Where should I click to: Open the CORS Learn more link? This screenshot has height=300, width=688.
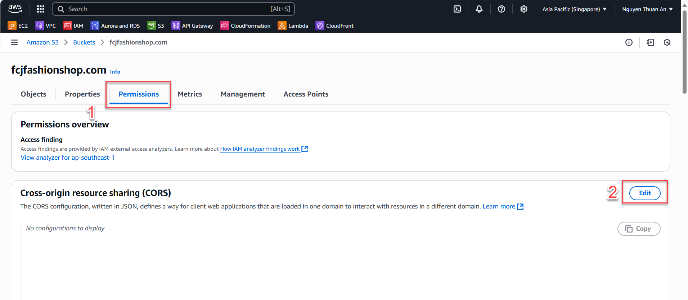(x=503, y=206)
